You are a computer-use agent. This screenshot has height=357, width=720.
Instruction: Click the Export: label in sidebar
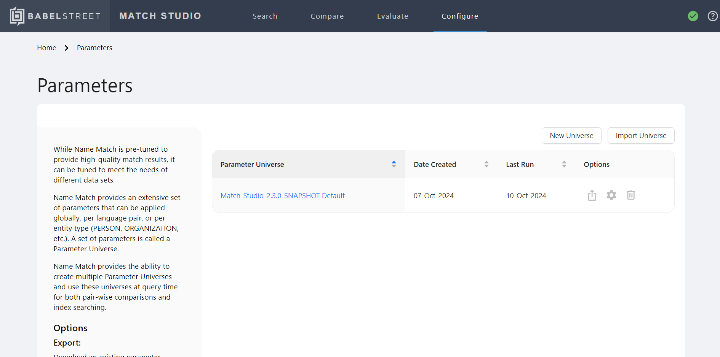pyautogui.click(x=67, y=343)
